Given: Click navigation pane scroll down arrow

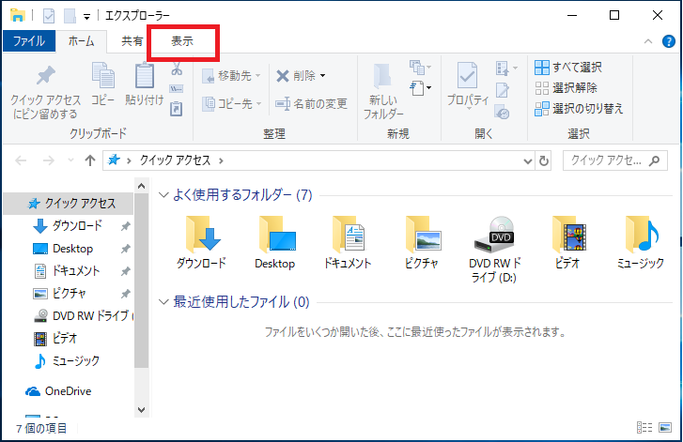Looking at the screenshot, I should 142,409.
